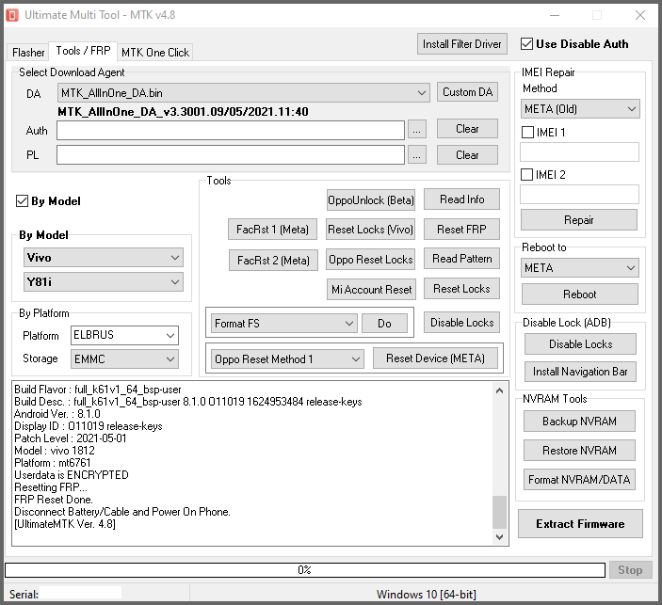Click the PL file browse ellipsis button

[418, 155]
